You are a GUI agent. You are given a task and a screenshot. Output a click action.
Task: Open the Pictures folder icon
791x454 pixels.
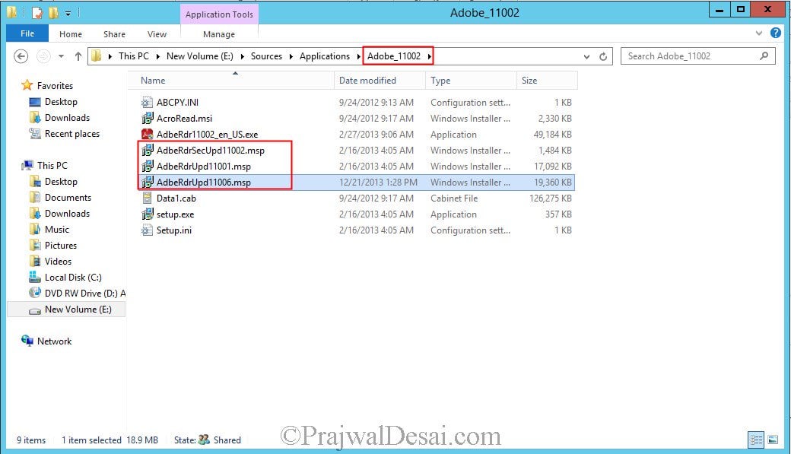click(x=35, y=246)
